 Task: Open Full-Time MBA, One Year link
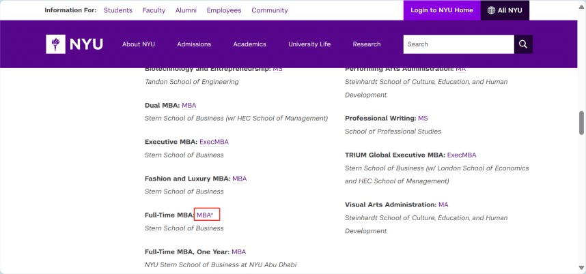click(x=238, y=252)
